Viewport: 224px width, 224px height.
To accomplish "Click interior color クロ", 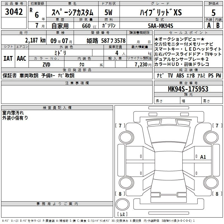I will coord(82,65).
